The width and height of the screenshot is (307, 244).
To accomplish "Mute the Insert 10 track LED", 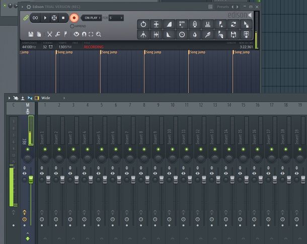I will 173,149.
